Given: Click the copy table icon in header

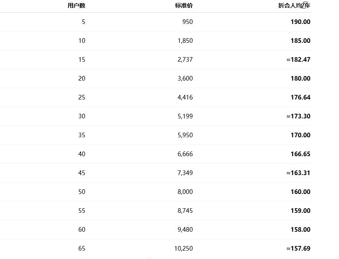Looking at the screenshot, I should [x=304, y=5].
